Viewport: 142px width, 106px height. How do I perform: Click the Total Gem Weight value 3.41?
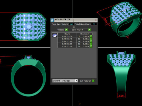tap(71, 24)
